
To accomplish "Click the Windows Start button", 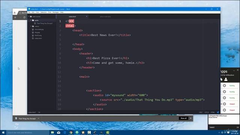I will [3, 132].
